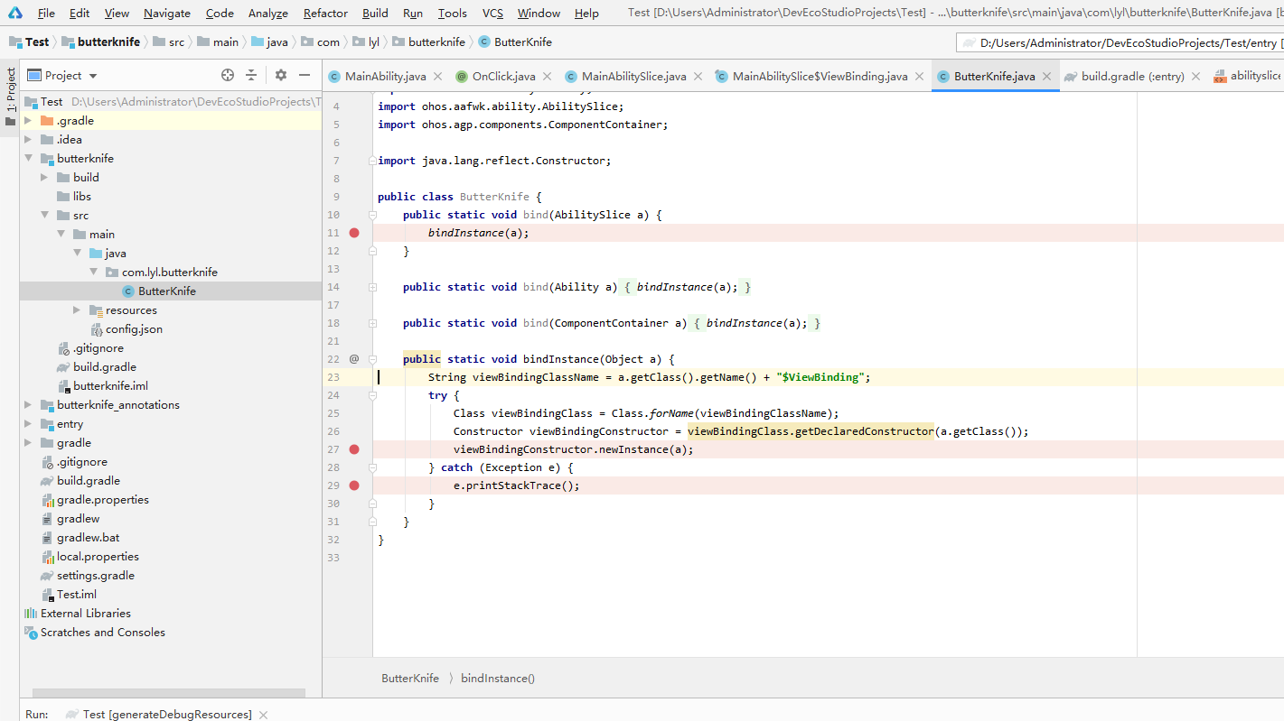Close the build.gradle (:entry) tab
This screenshot has width=1284, height=721.
point(1196,77)
